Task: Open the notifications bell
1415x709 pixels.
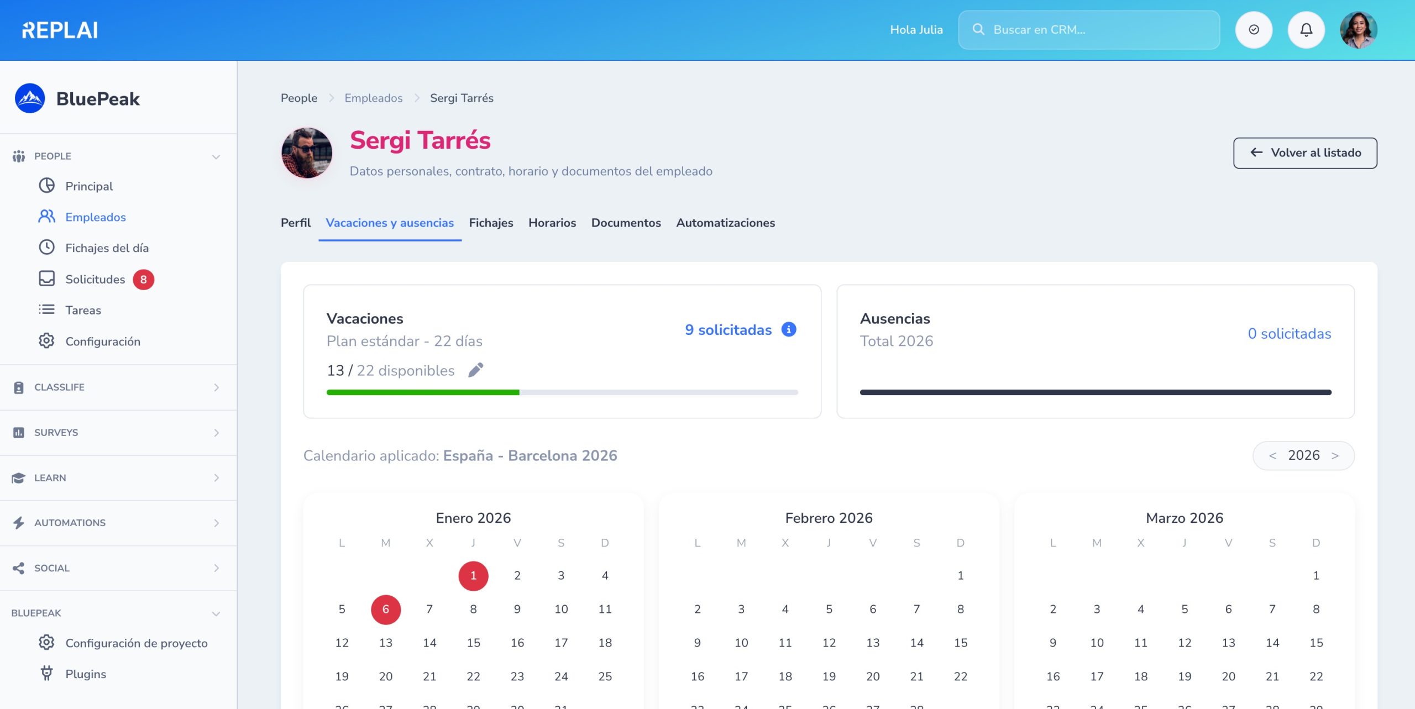Action: point(1306,30)
